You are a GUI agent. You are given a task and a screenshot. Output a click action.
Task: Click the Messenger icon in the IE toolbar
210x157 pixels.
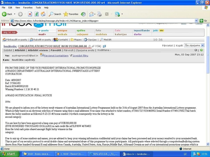[117, 14]
